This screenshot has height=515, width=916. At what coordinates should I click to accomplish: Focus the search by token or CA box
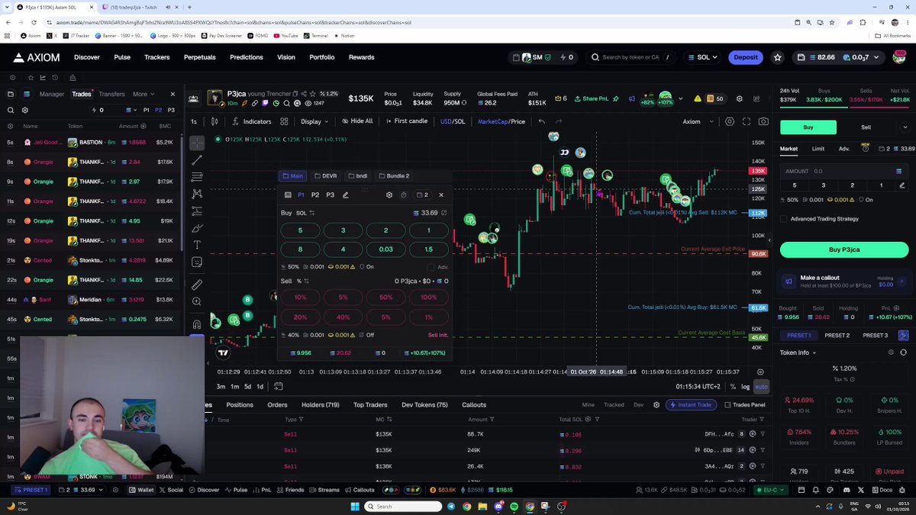pyautogui.click(x=631, y=57)
